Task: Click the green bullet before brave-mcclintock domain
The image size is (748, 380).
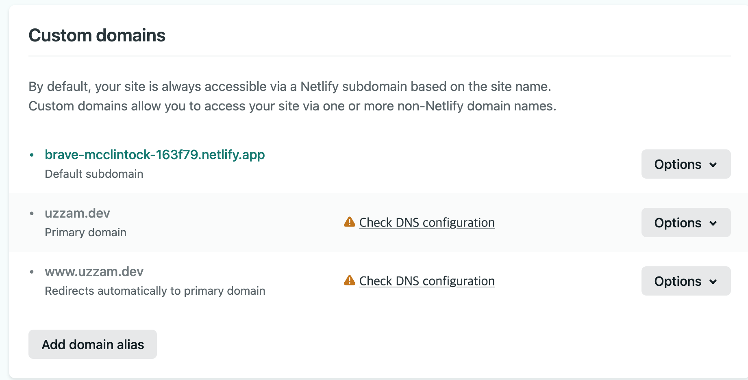Action: [x=32, y=155]
